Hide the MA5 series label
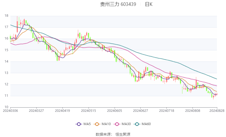Image resolution: width=226 pixels, height=137 pixels. coord(87,124)
